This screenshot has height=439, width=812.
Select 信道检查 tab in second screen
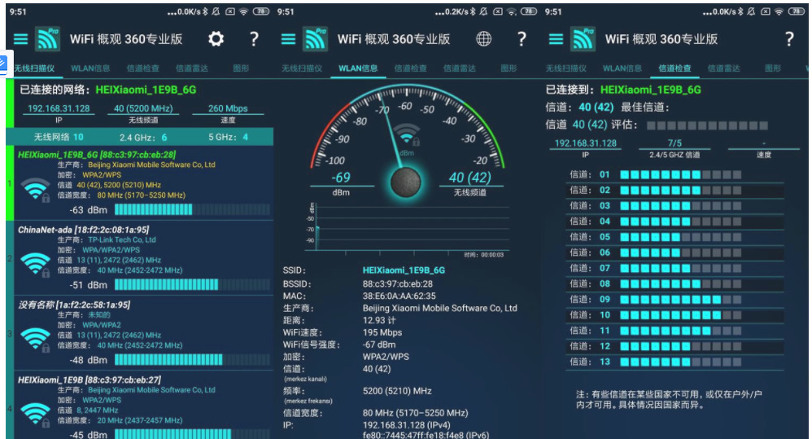pos(411,68)
